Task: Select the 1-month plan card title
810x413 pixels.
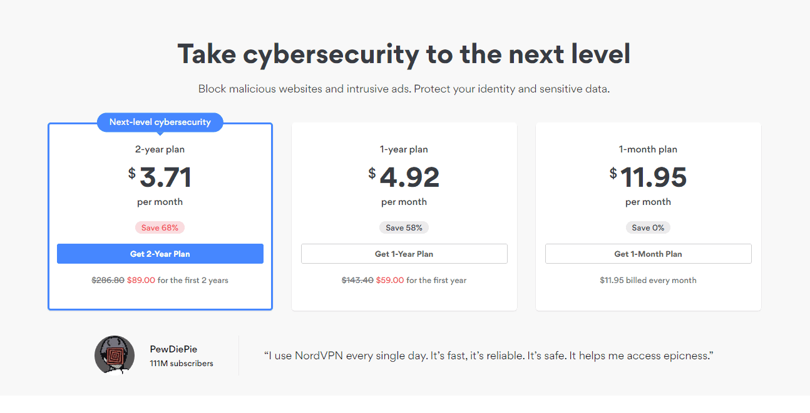Action: click(648, 149)
